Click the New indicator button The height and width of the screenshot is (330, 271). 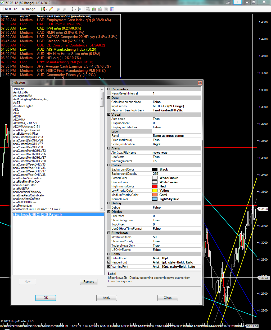tap(28, 282)
